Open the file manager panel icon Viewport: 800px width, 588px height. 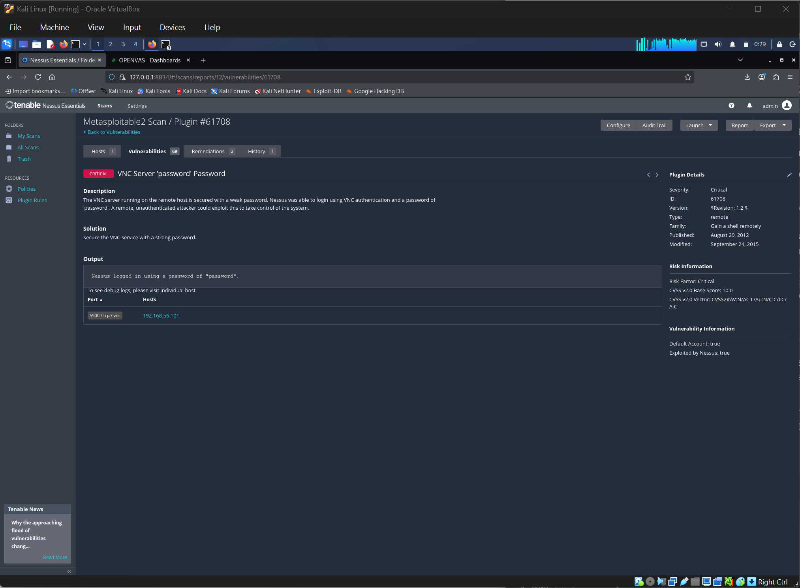click(37, 44)
